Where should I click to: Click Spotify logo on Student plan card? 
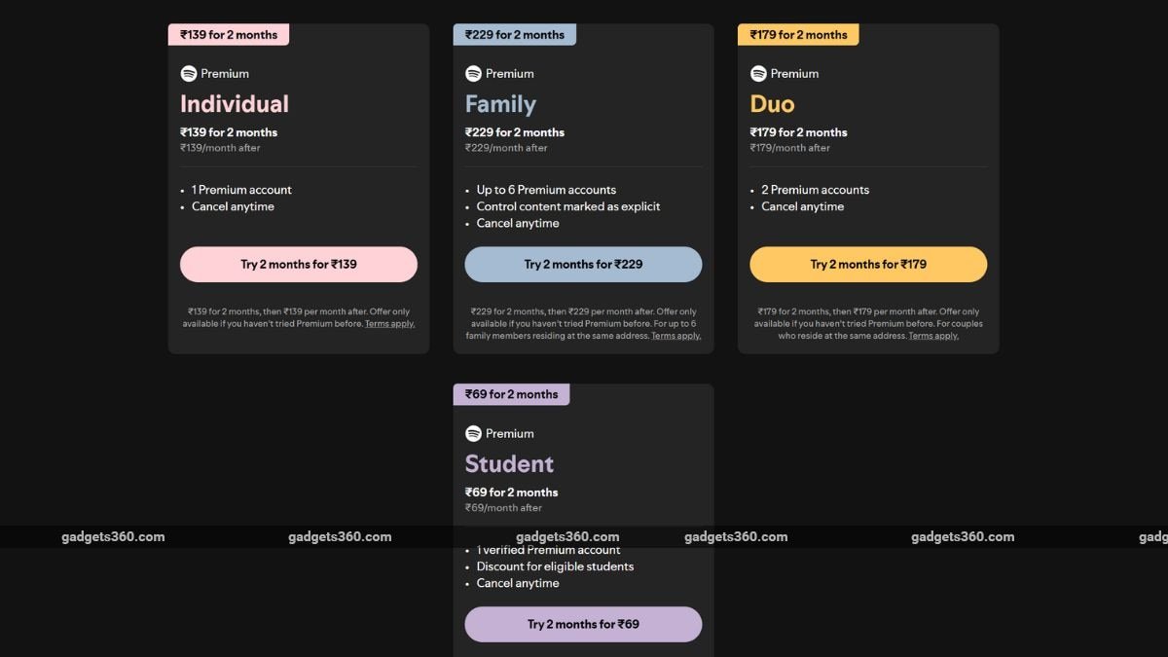(x=473, y=434)
